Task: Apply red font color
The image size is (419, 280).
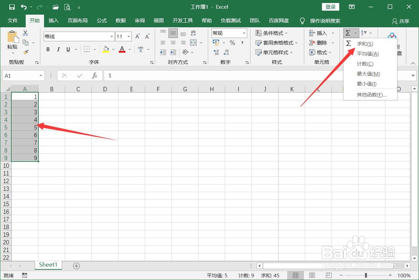Action: [x=122, y=49]
